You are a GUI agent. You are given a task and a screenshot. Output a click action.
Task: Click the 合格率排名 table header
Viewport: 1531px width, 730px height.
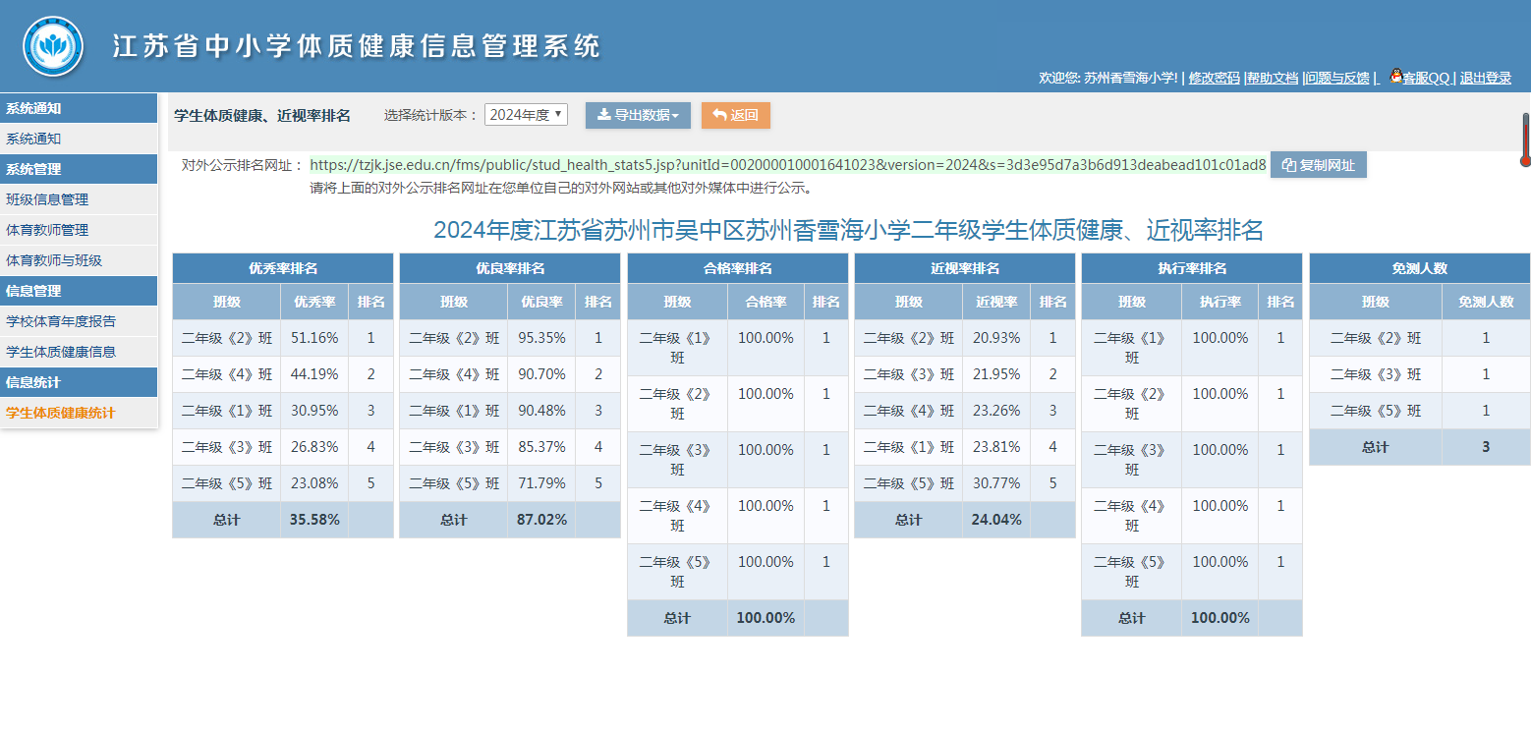coord(738,268)
